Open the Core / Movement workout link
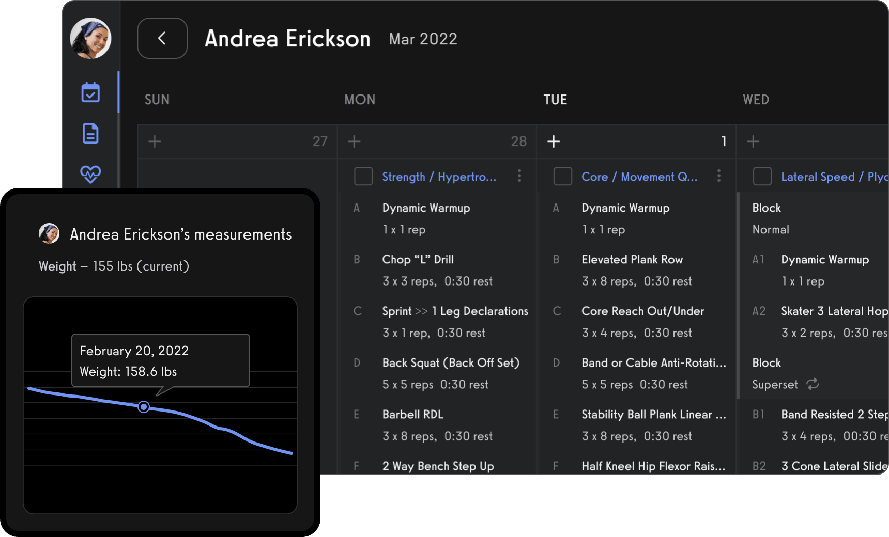This screenshot has height=537, width=889. pos(639,177)
